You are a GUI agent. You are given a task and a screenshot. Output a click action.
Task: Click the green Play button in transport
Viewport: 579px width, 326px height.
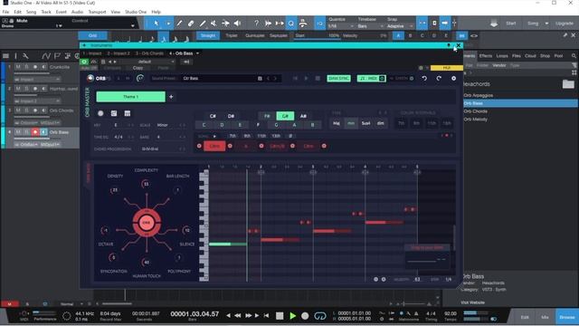292,316
